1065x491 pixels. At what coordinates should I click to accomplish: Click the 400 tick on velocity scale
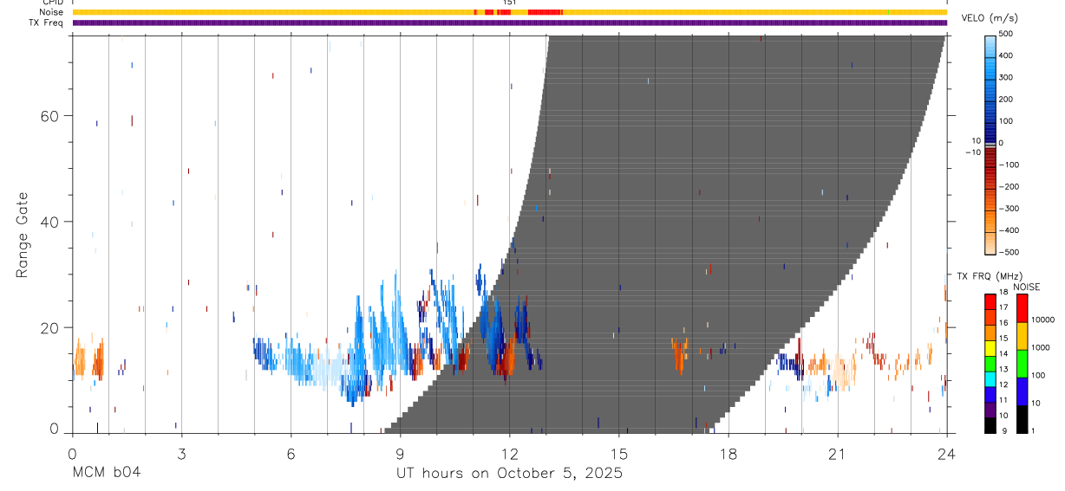click(x=1007, y=55)
